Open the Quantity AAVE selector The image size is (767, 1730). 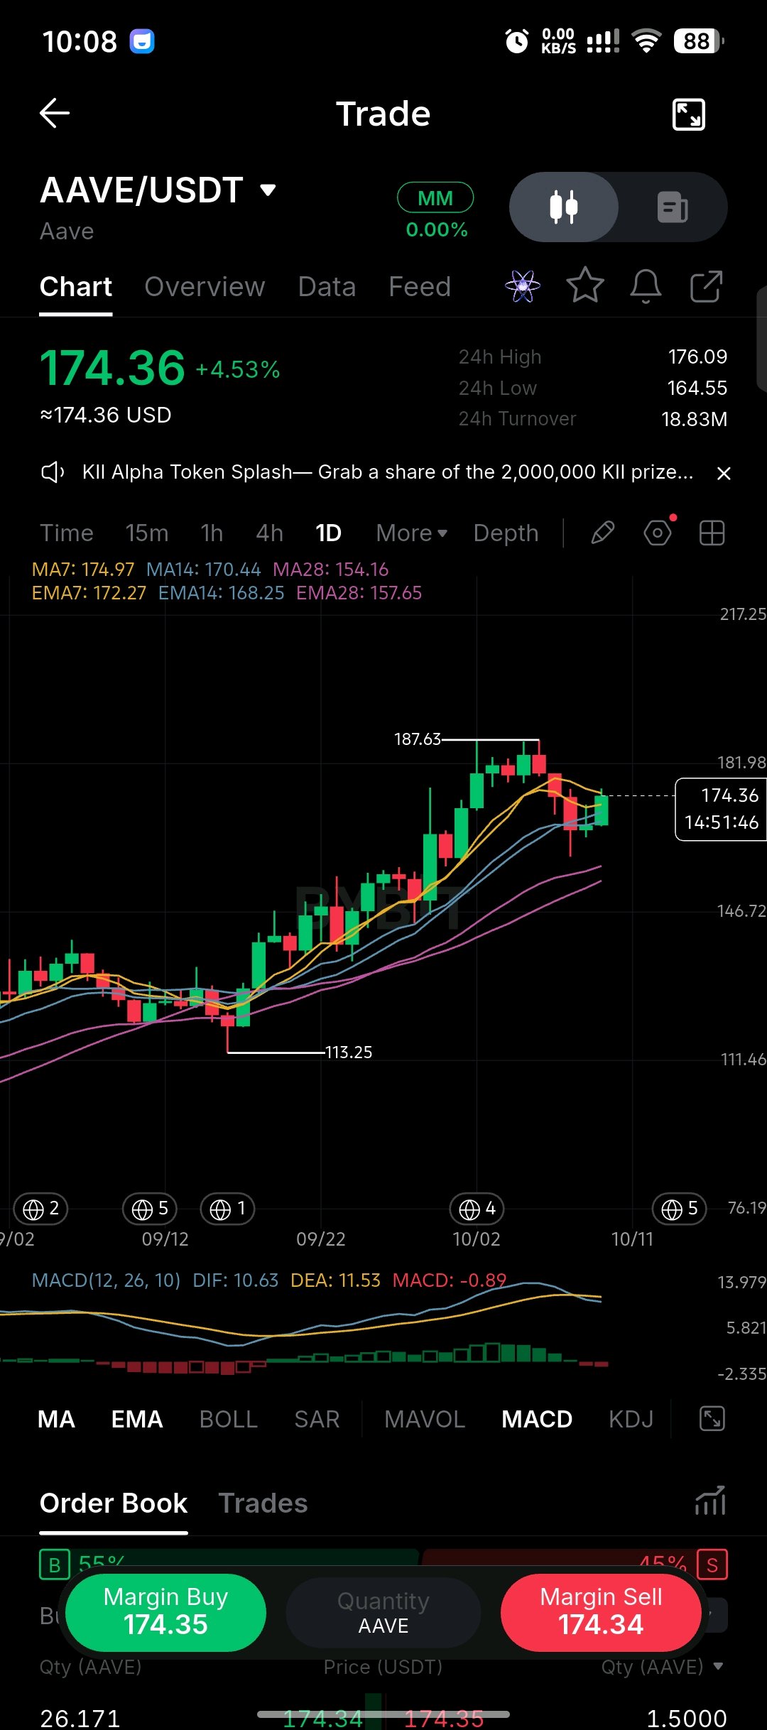[x=383, y=1612]
